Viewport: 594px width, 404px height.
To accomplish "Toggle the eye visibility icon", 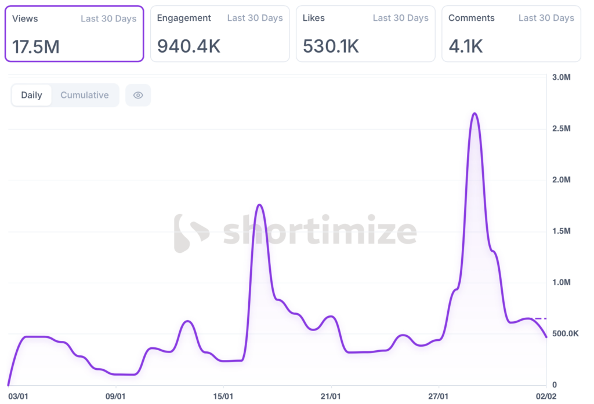I will click(138, 96).
